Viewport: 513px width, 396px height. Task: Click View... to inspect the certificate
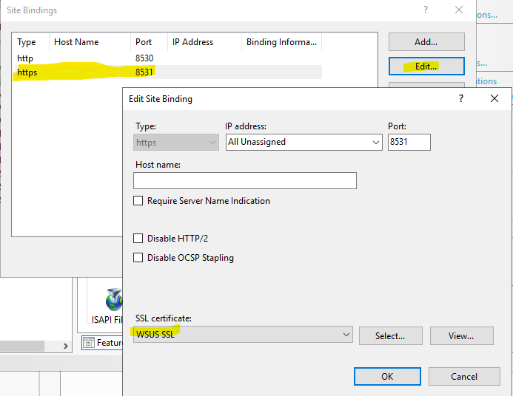(461, 335)
